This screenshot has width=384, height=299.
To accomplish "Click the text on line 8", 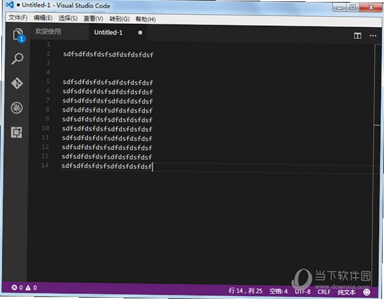I will [x=107, y=110].
